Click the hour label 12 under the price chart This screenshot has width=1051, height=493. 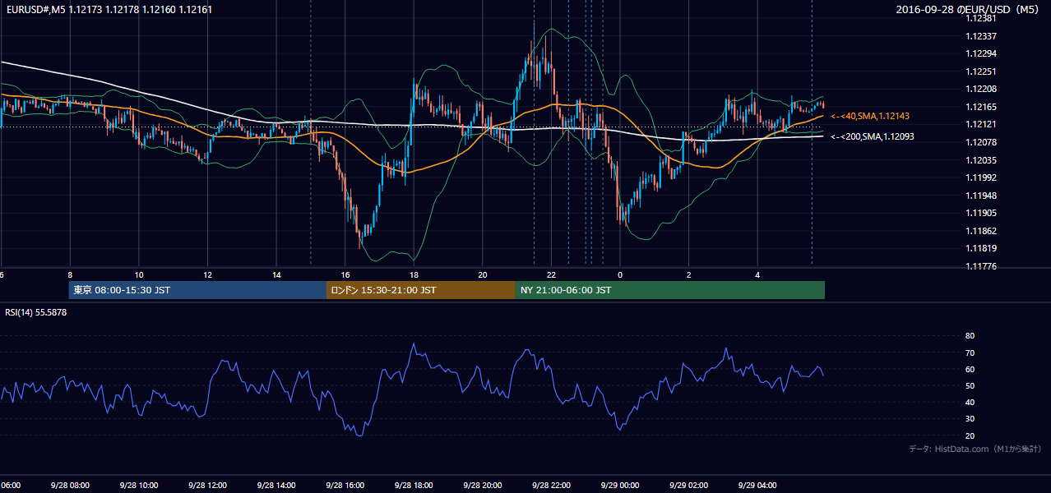click(x=208, y=274)
